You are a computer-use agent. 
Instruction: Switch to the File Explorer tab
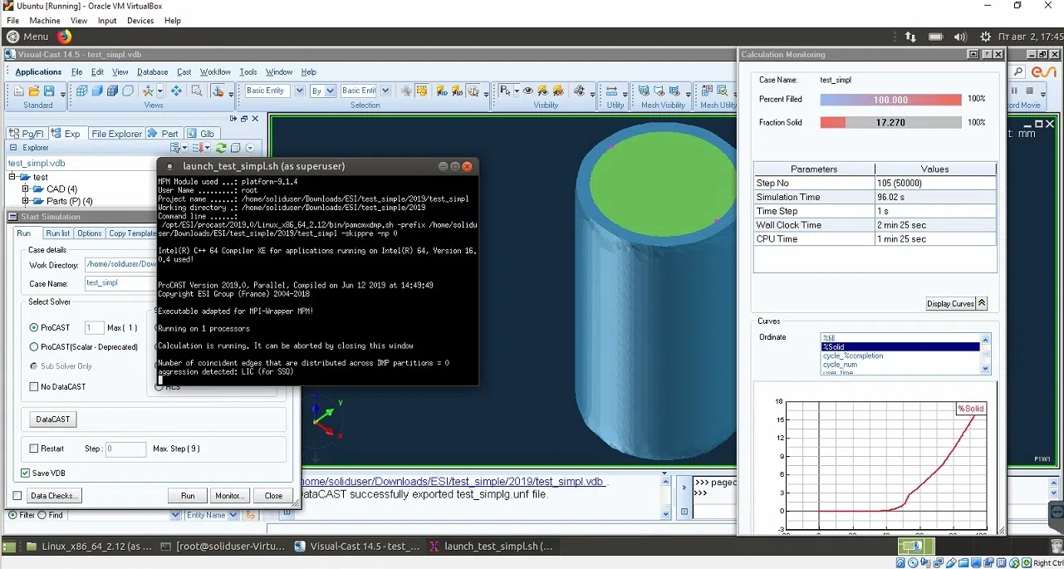point(116,134)
